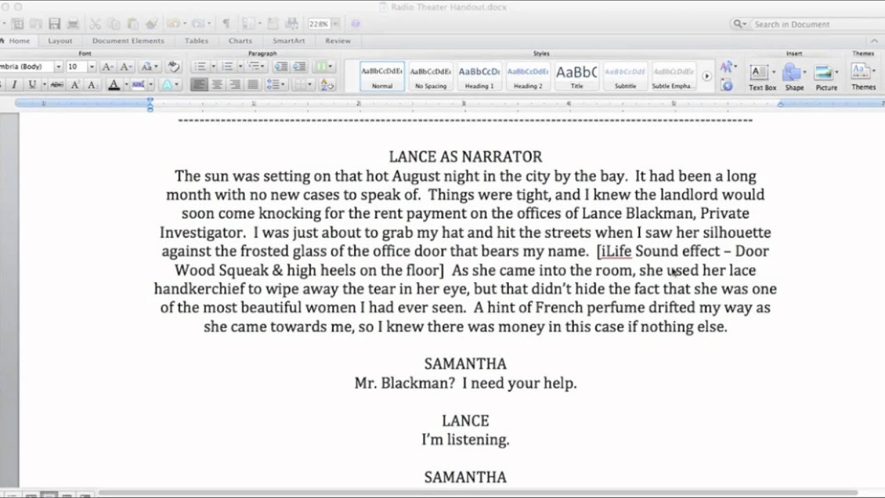Screen dimensions: 885x498
Task: Click the Redo arrow icon
Action: pyautogui.click(x=198, y=24)
